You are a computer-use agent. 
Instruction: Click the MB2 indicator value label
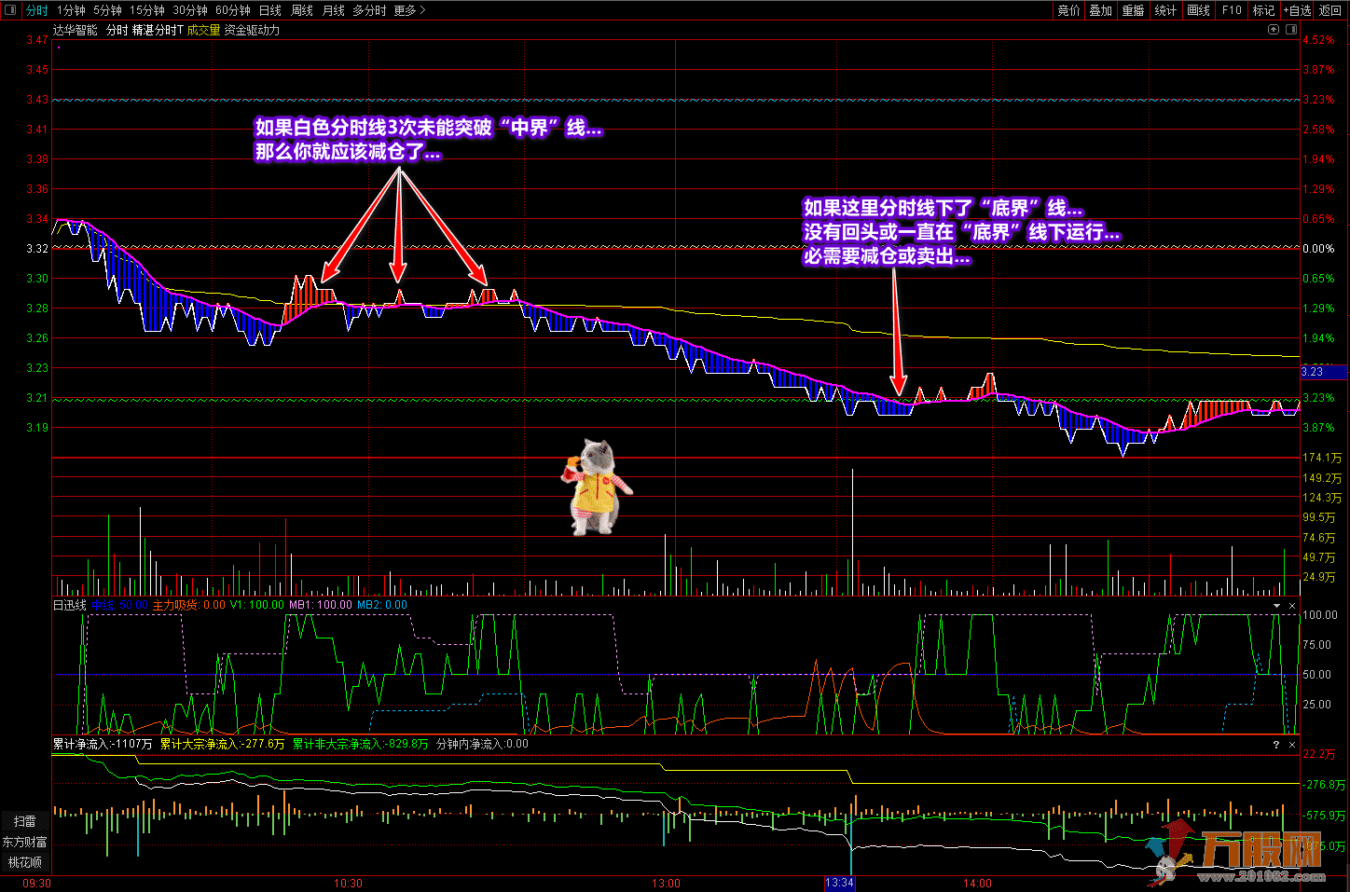tap(382, 605)
